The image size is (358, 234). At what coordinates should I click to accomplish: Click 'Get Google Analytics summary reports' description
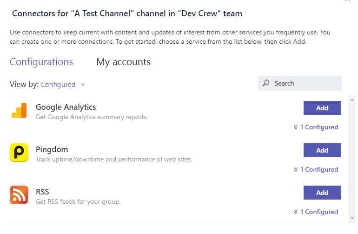coord(91,117)
